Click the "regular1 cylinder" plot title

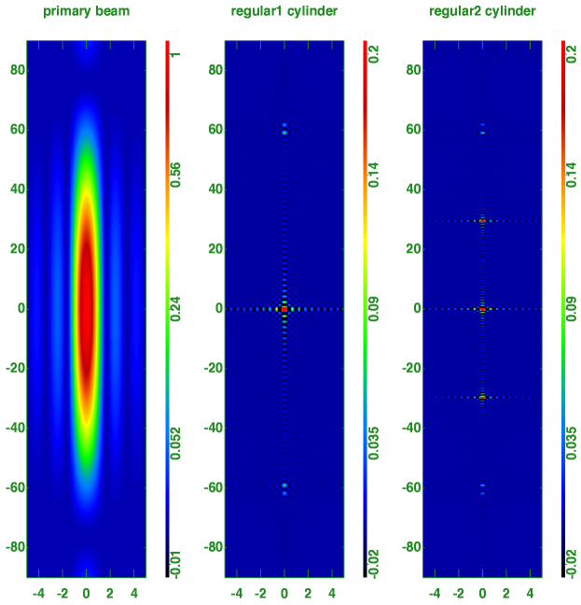point(284,11)
